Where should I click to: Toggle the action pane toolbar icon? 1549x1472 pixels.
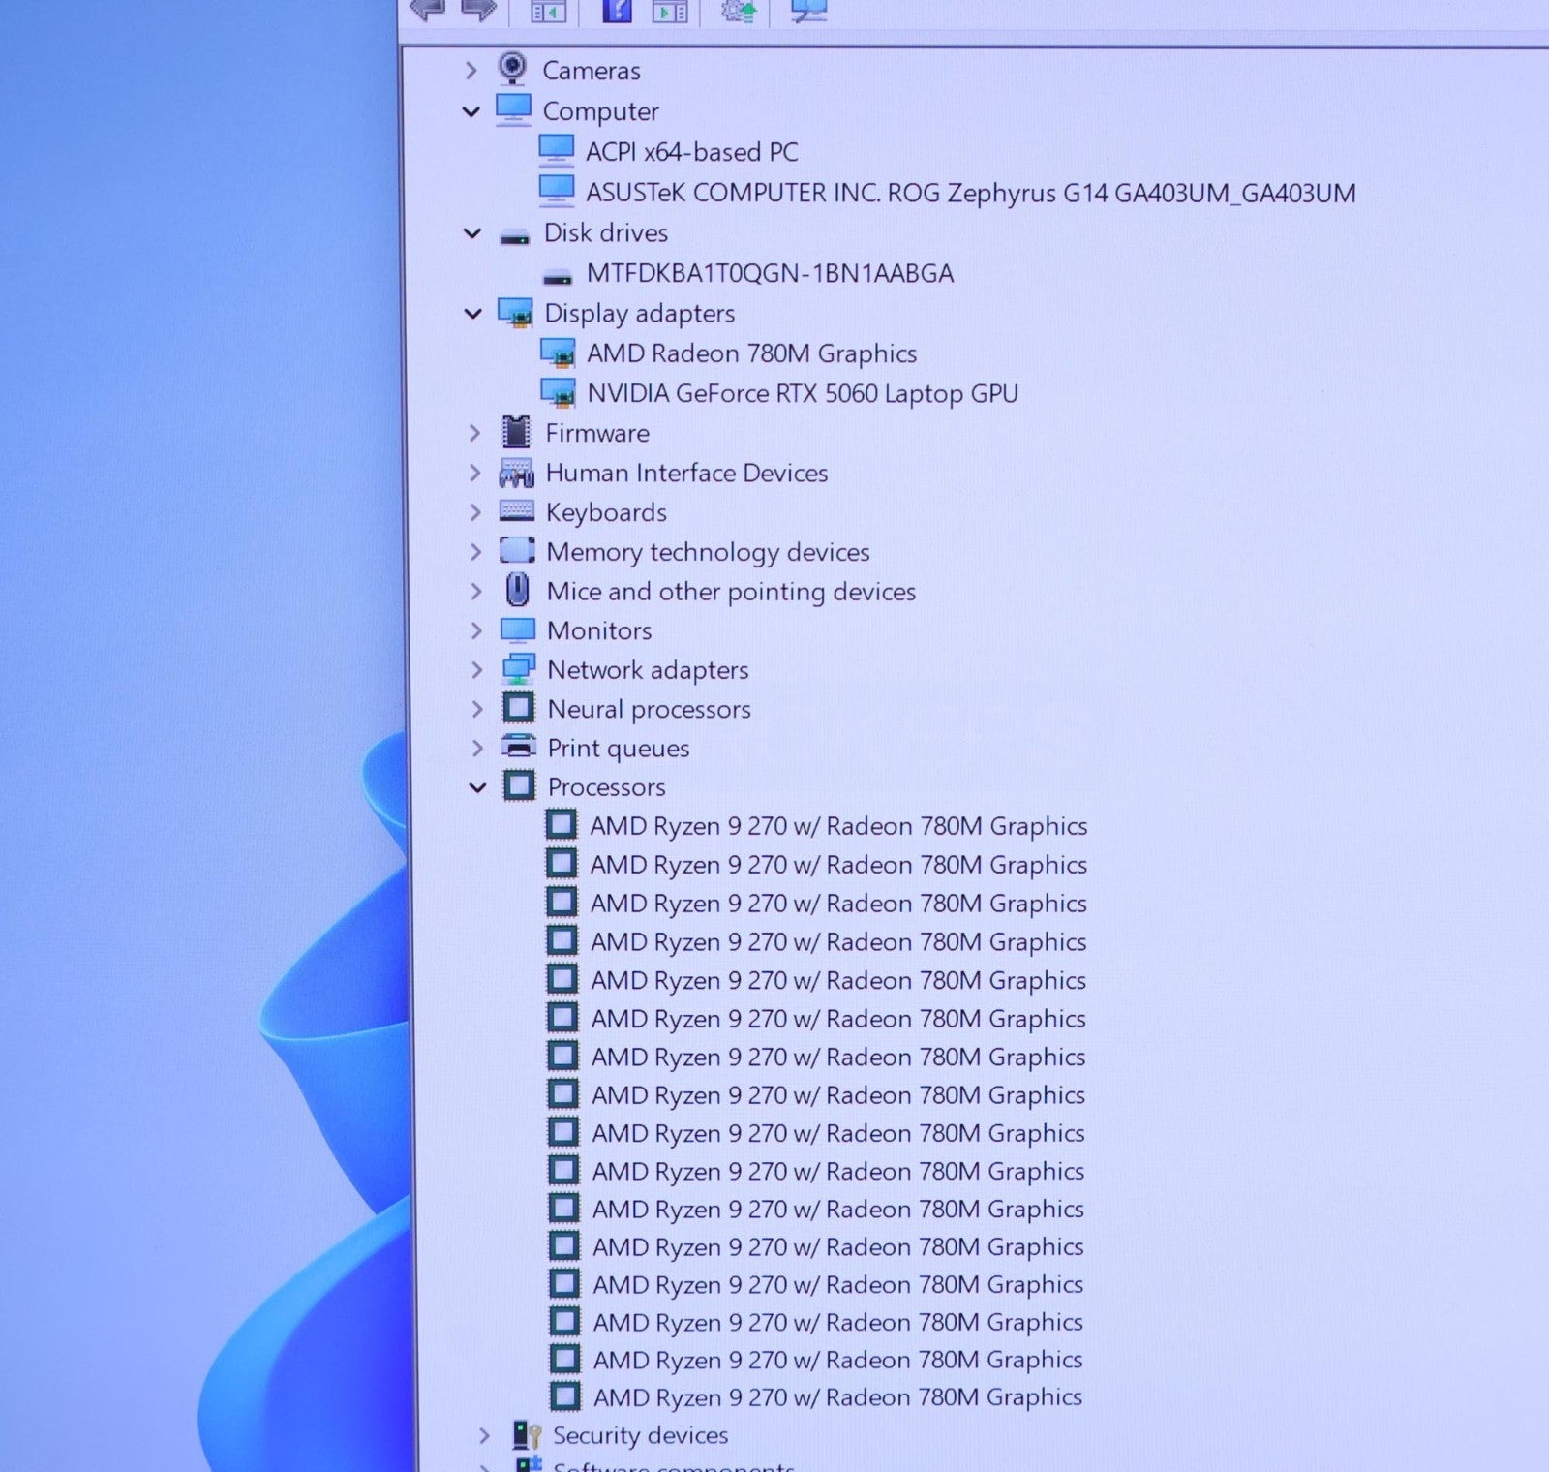pyautogui.click(x=670, y=11)
